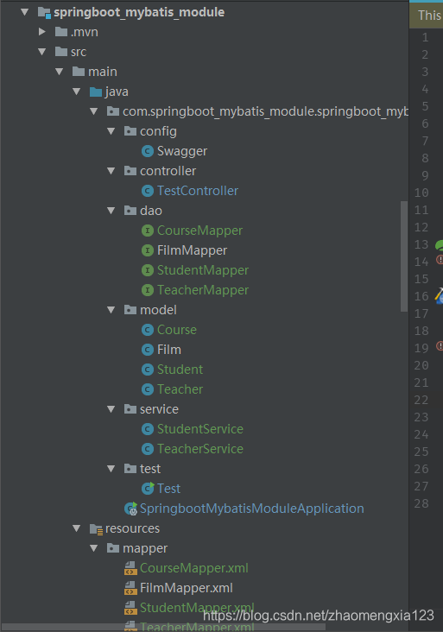Click the FilmMapper interface icon
This screenshot has width=443, height=632.
(148, 250)
